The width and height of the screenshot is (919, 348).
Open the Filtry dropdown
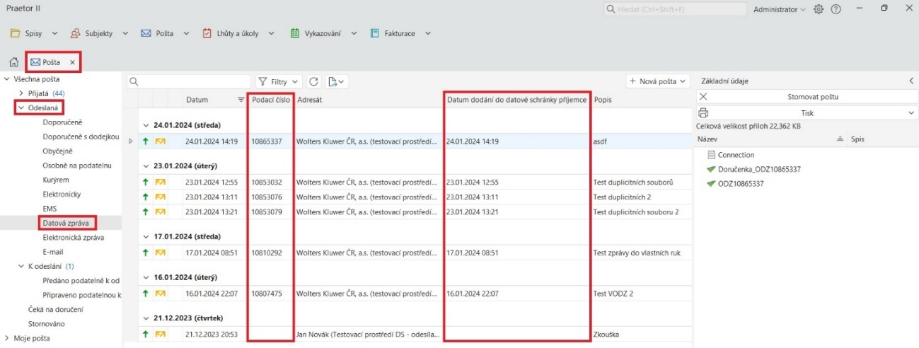tap(279, 82)
